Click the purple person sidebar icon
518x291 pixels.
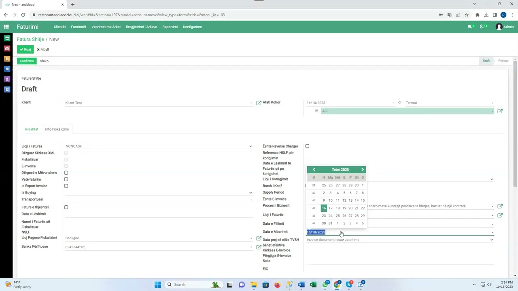[7, 79]
